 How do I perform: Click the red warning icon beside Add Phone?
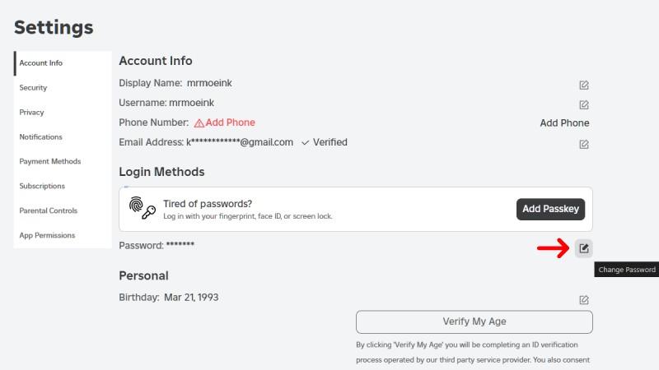(x=199, y=123)
